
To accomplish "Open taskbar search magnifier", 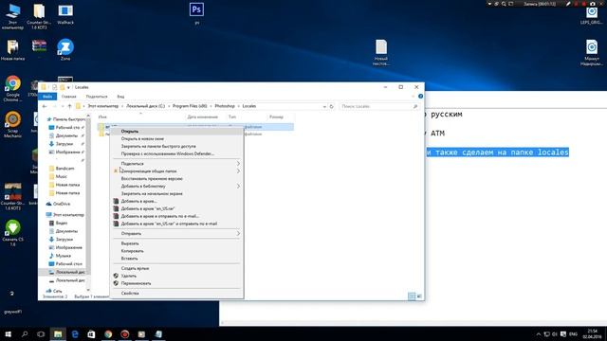I will pyautogui.click(x=25, y=334).
